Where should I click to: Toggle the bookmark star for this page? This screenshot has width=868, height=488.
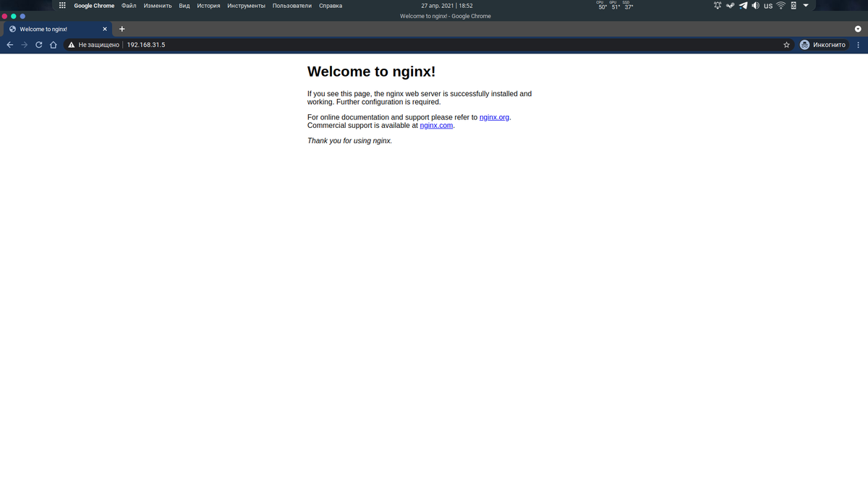click(x=786, y=44)
